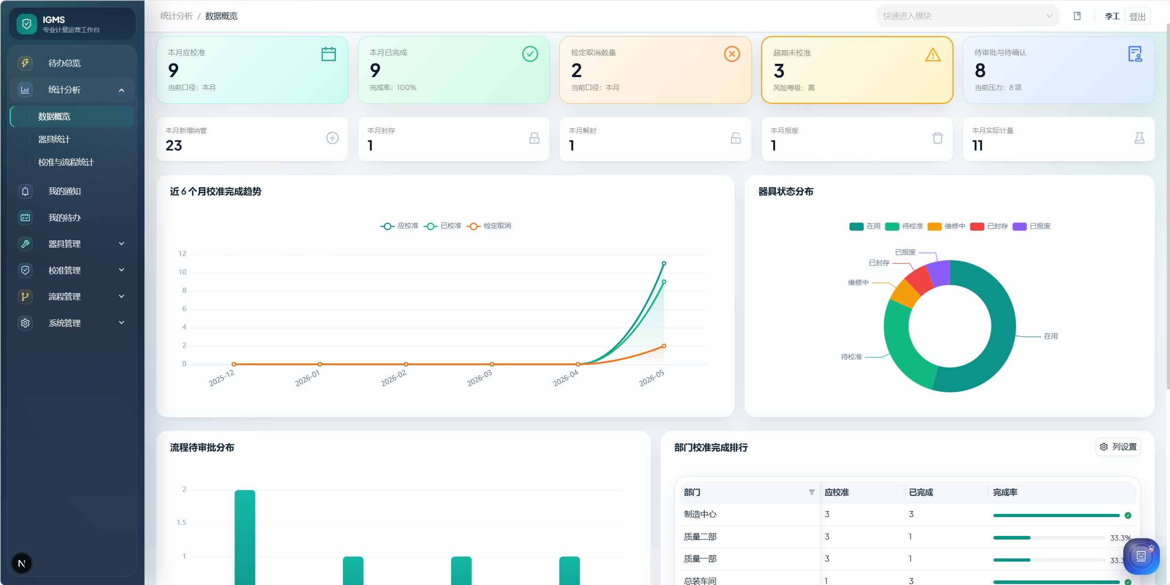Screen dimensions: 1170x585
Task: Click the tallest bar in 流程待审批分布
Action: tap(245, 537)
